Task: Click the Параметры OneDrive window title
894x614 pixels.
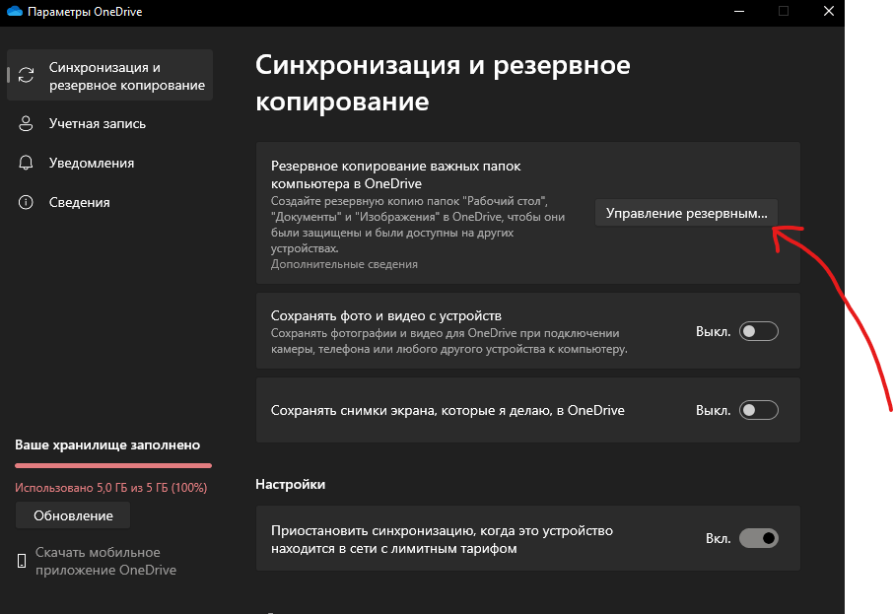Action: (x=85, y=12)
